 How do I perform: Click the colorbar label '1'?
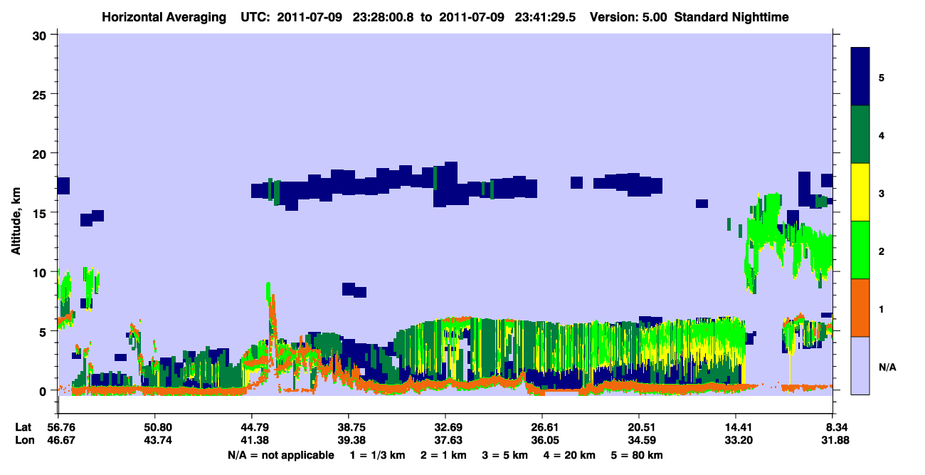(x=882, y=309)
